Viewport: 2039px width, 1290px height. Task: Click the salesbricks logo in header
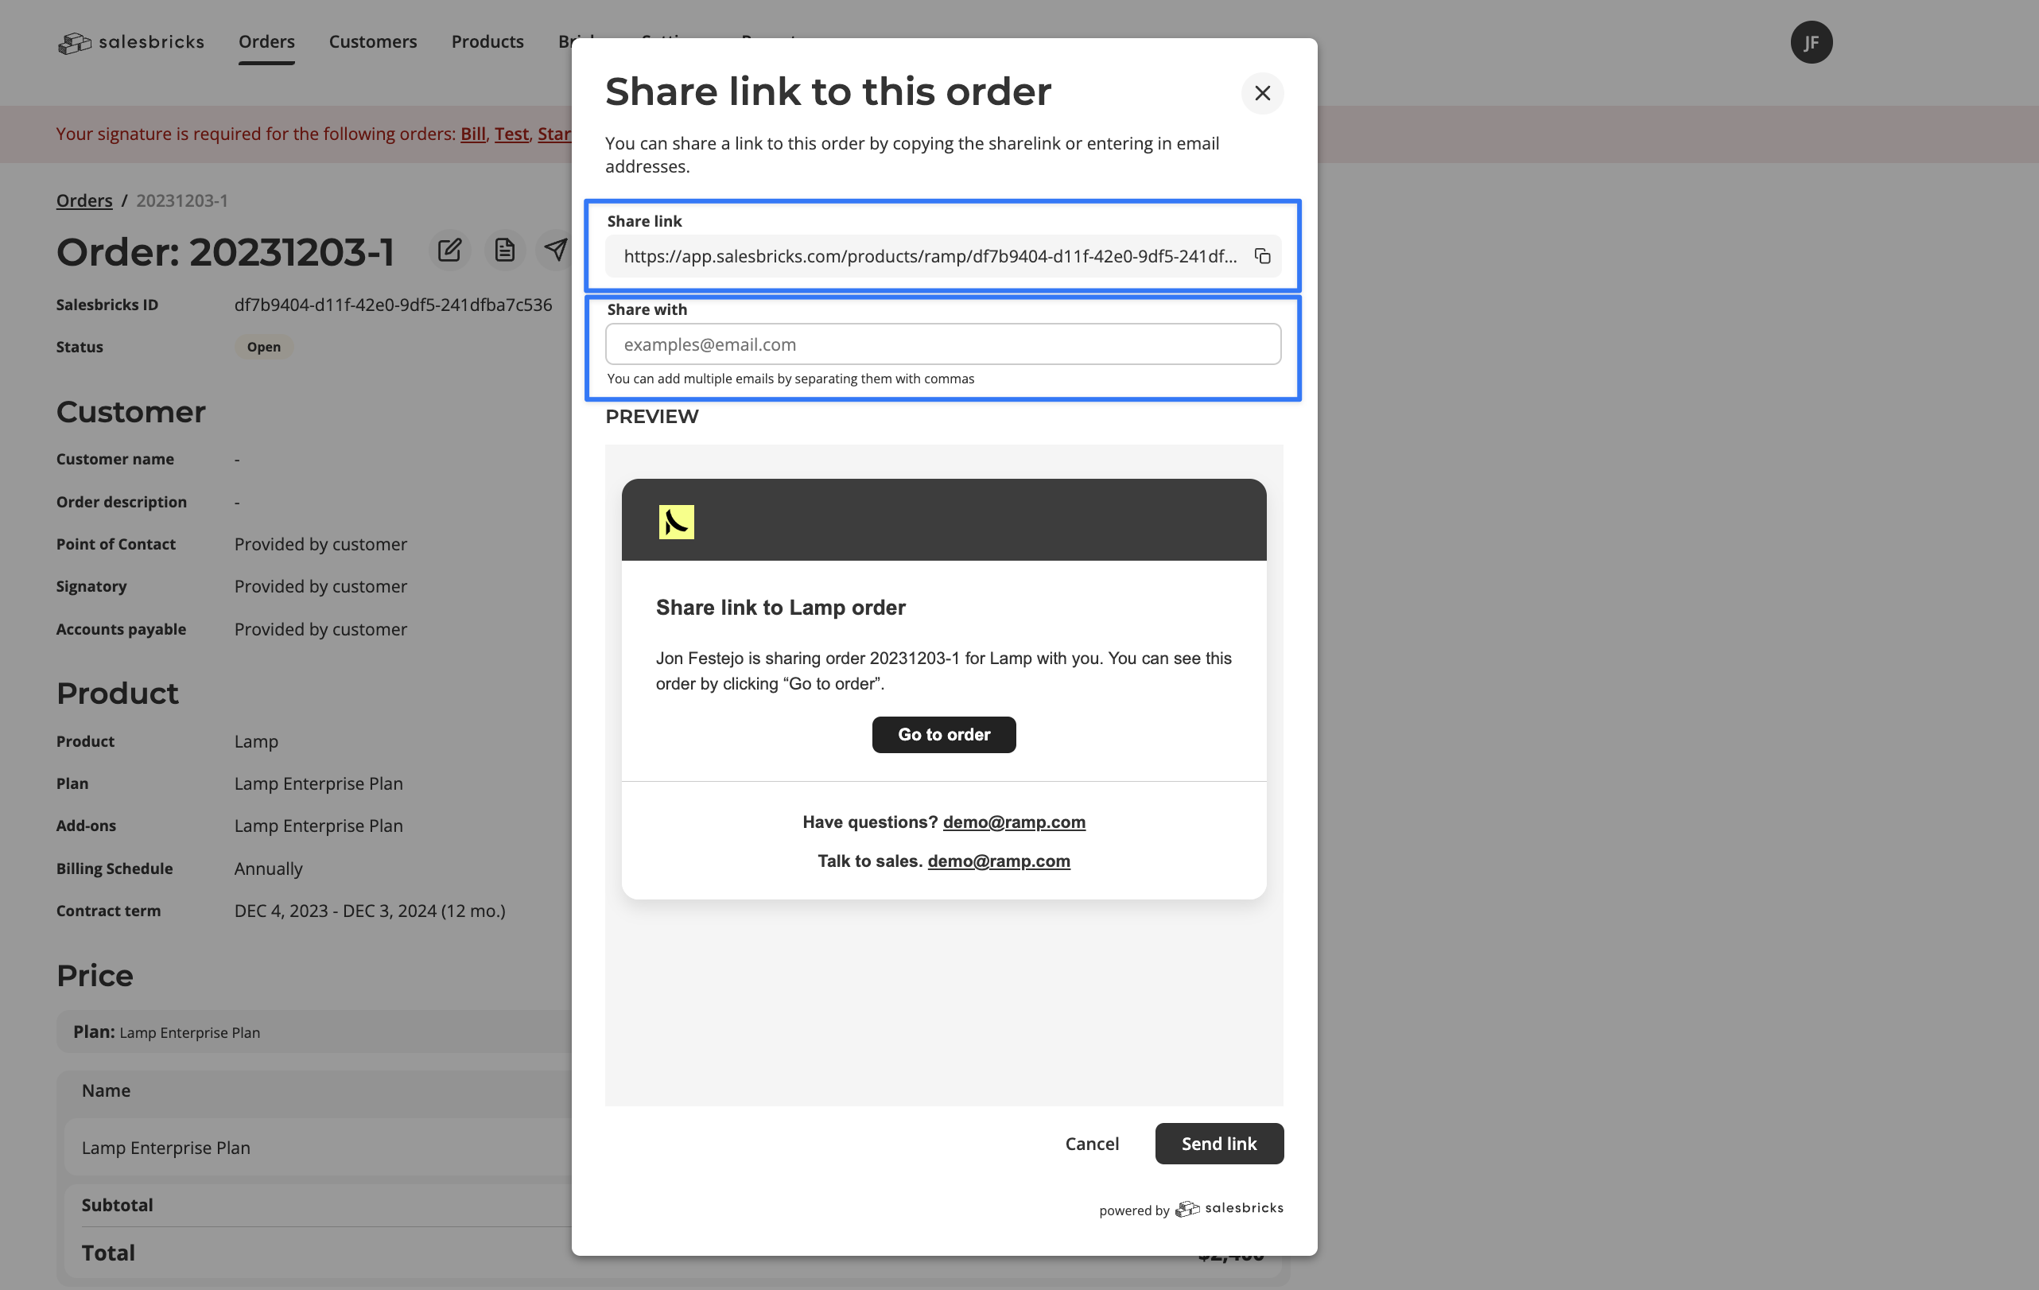click(x=131, y=42)
